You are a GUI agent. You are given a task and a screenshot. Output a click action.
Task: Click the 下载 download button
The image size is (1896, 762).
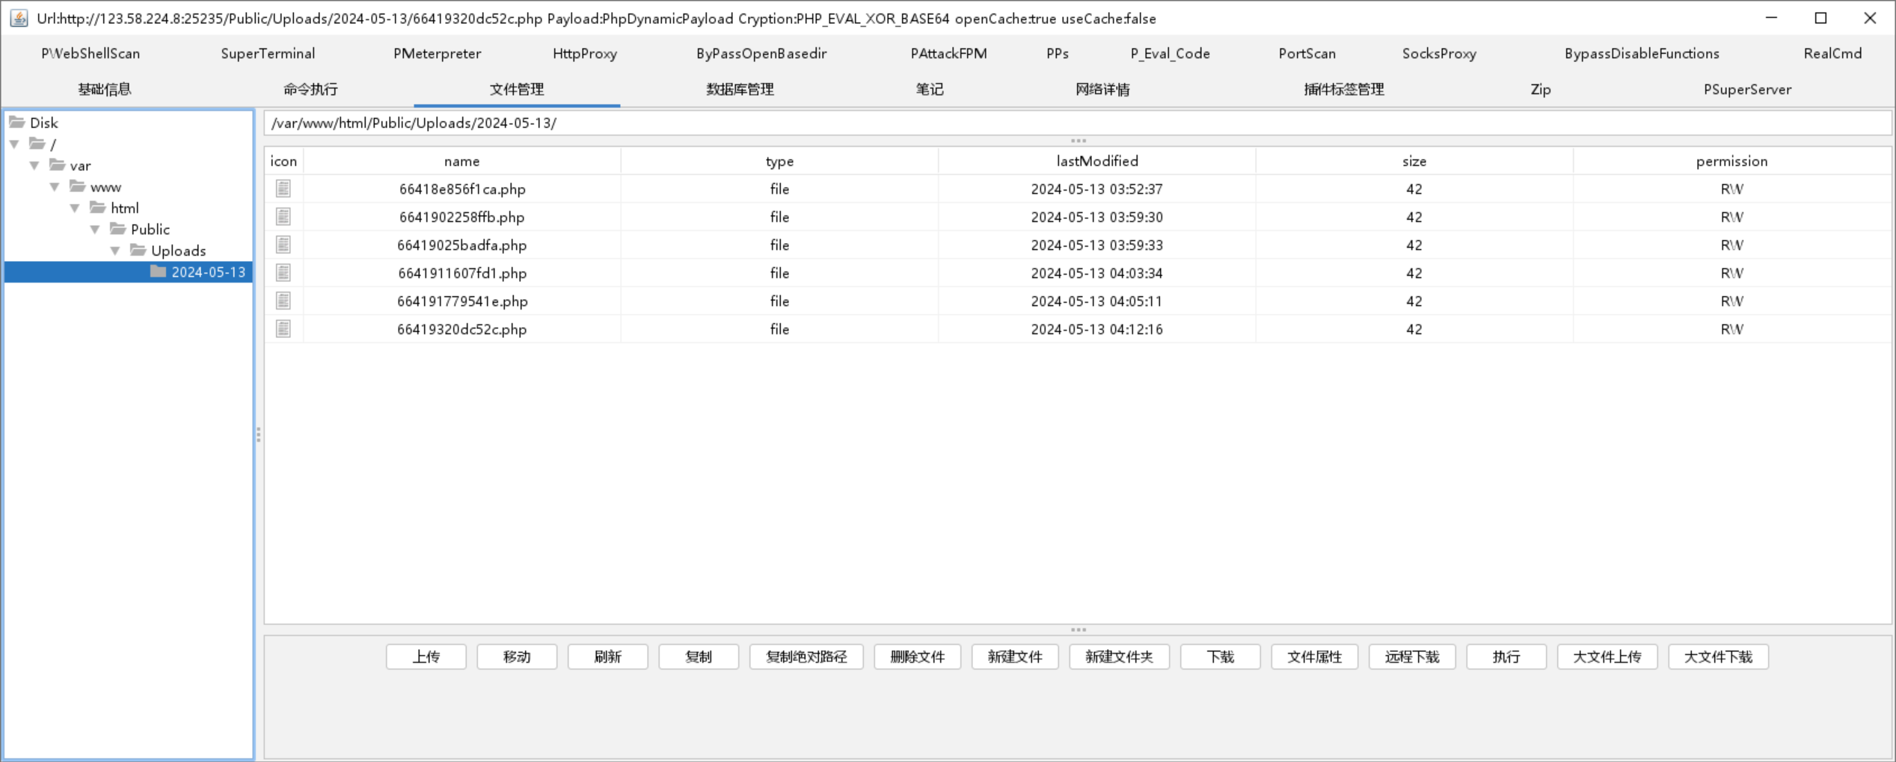[x=1221, y=657]
